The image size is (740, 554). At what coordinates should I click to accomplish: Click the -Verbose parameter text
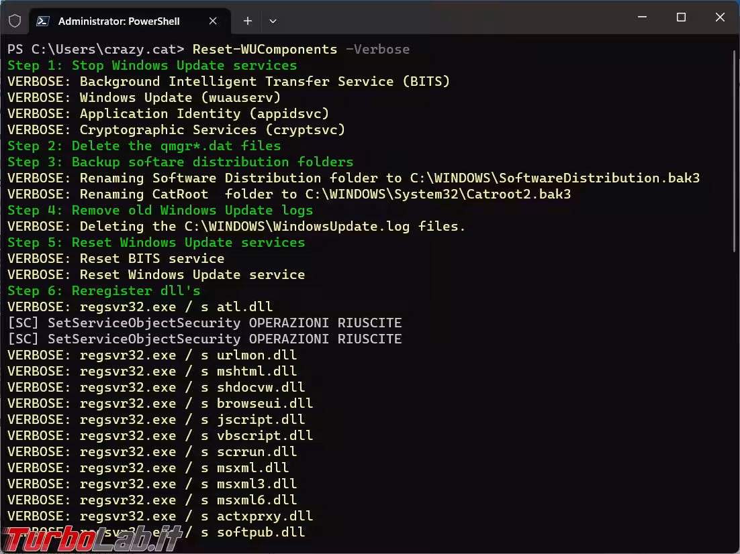pyautogui.click(x=377, y=49)
